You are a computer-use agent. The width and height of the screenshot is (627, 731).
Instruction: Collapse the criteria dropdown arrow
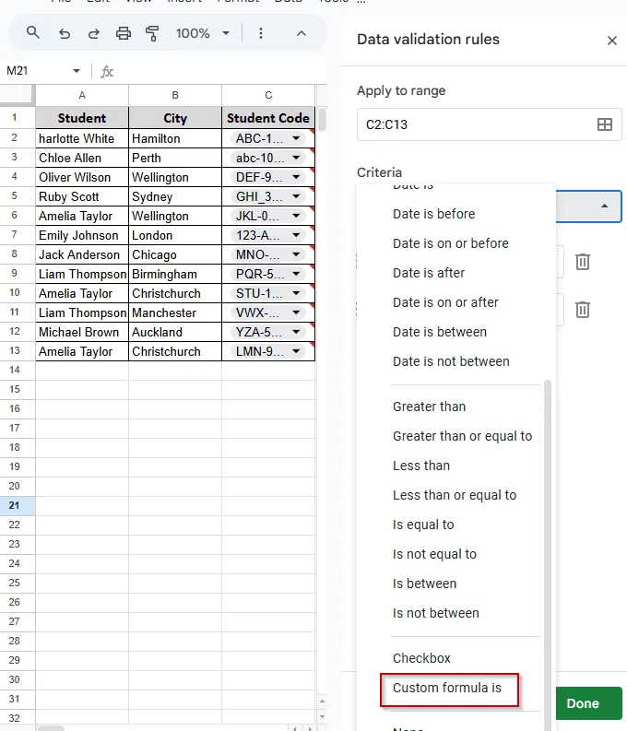pyautogui.click(x=604, y=206)
